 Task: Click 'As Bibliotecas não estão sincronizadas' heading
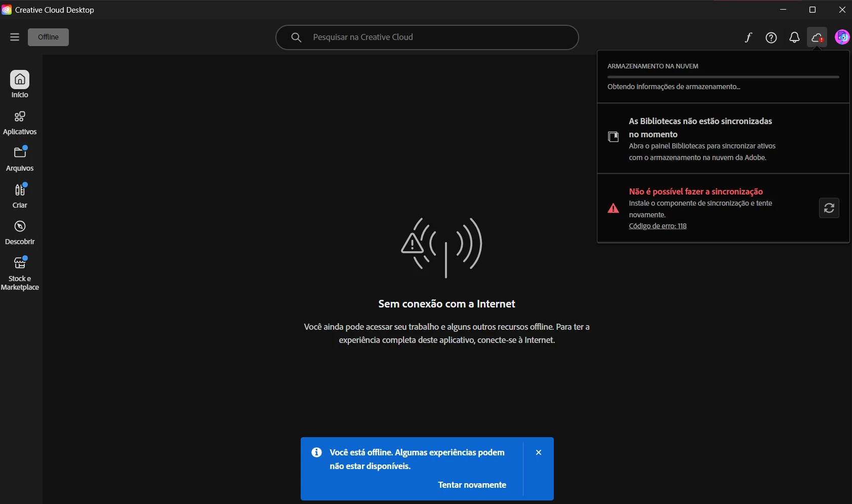(700, 128)
